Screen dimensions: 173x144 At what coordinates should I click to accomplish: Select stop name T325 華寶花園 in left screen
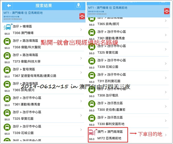[x=23, y=119]
